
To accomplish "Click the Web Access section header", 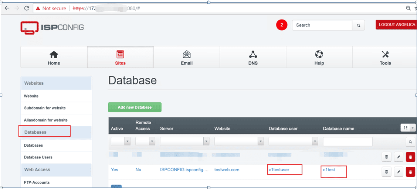I will click(56, 169).
